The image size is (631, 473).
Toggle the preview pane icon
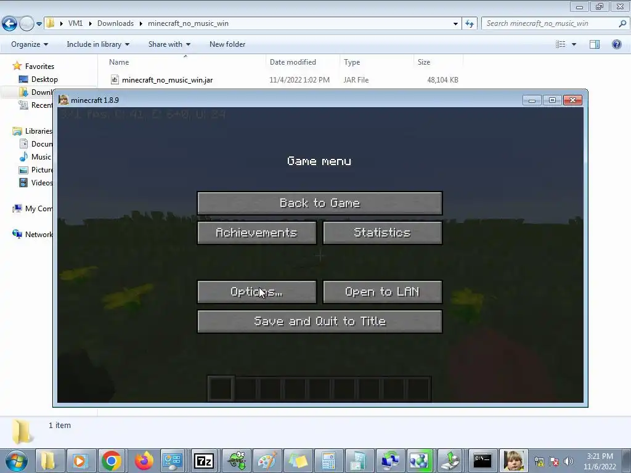pos(595,44)
